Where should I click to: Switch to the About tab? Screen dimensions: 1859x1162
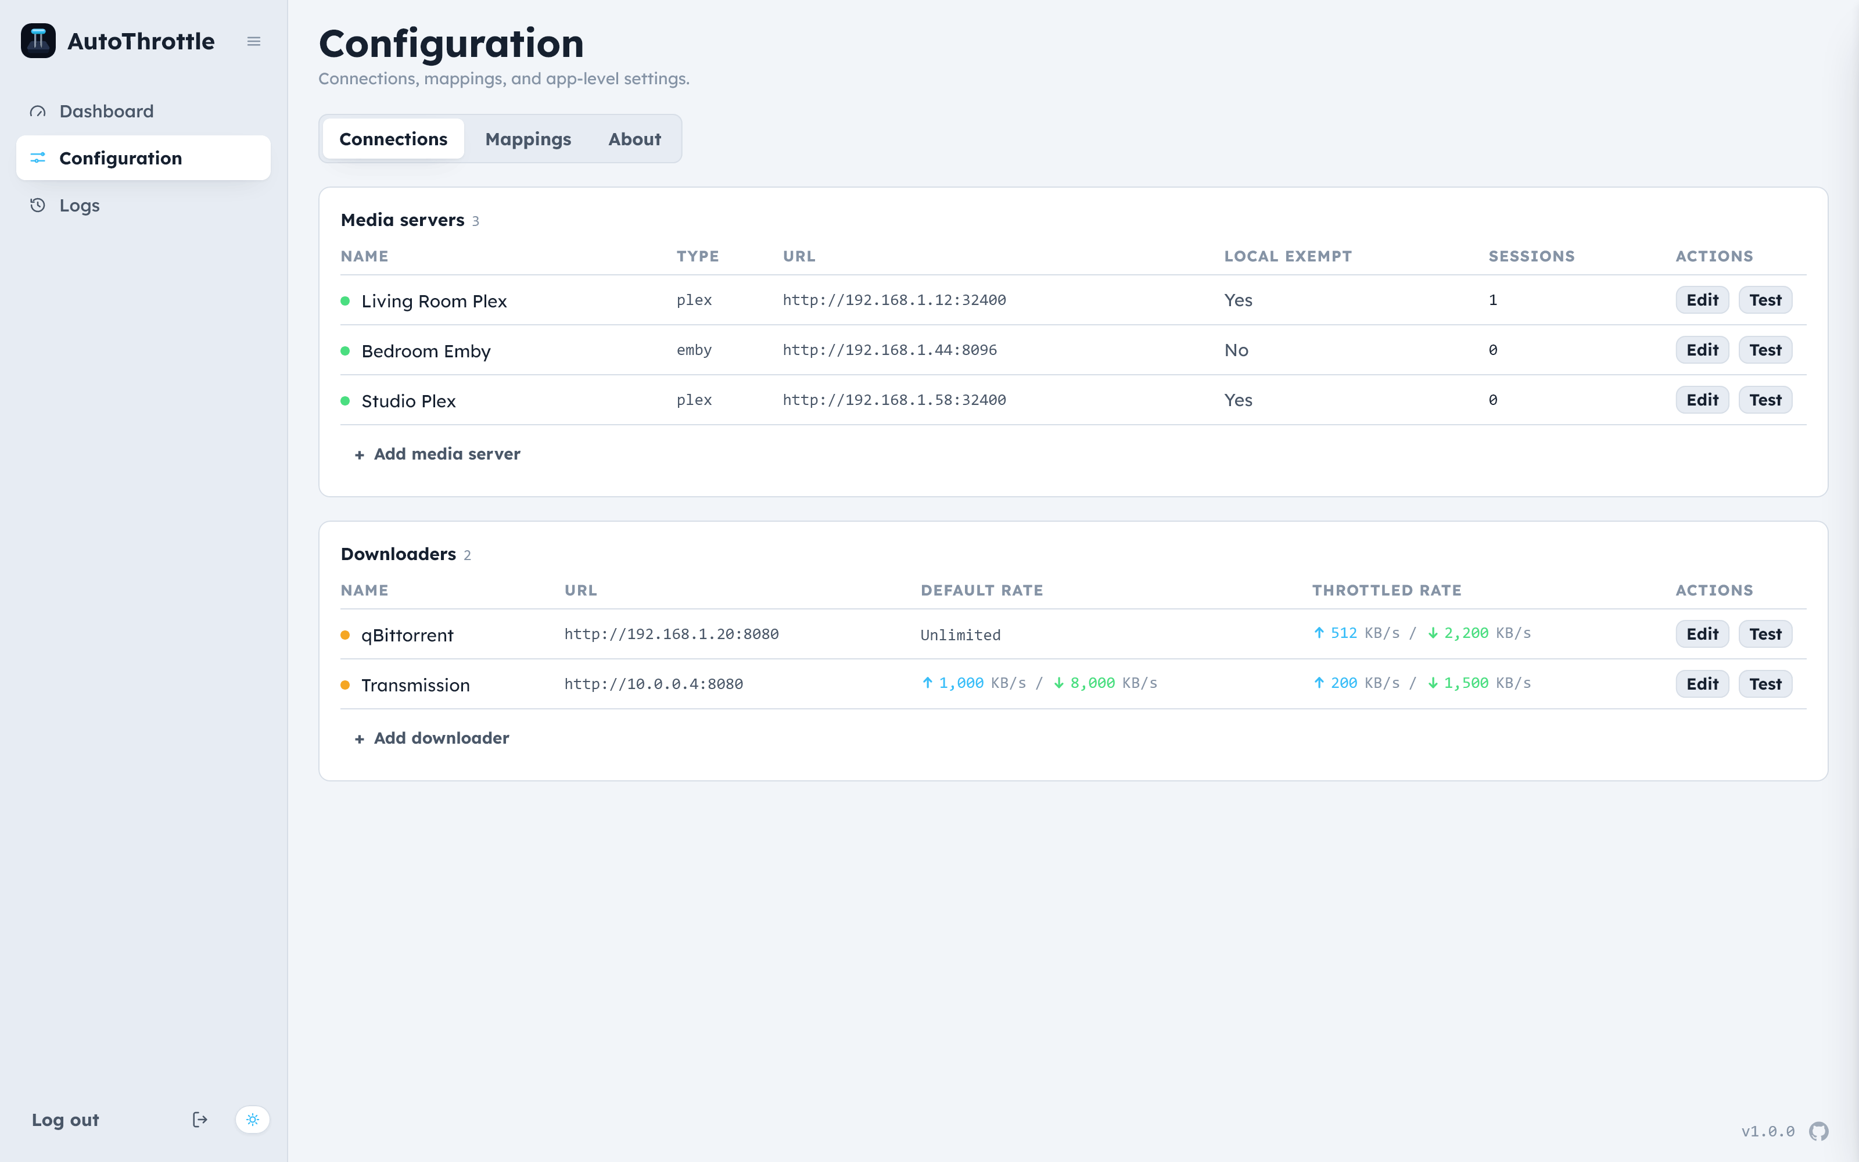[x=634, y=139]
